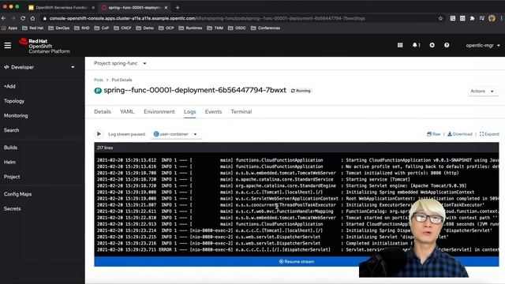Open Config Maps in sidebar
Viewport: 505px width, 284px height.
pyautogui.click(x=17, y=194)
